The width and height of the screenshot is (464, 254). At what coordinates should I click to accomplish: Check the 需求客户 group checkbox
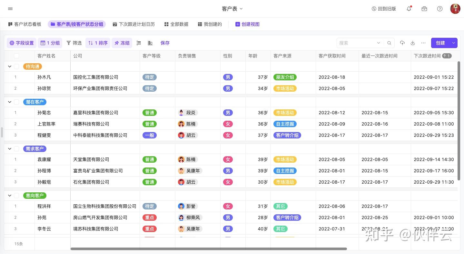pos(16,149)
